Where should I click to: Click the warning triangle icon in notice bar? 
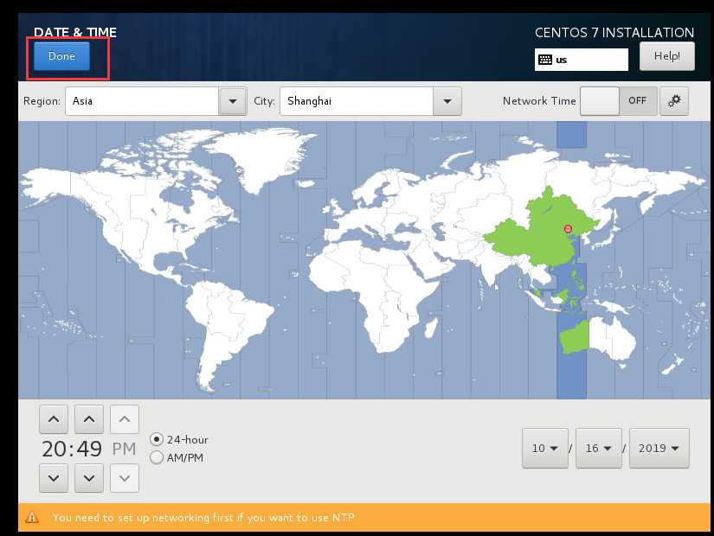32,518
